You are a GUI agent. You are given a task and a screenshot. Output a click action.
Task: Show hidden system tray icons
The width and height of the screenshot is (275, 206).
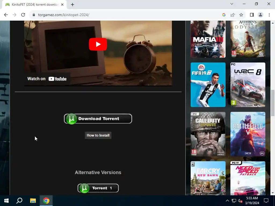(227, 201)
